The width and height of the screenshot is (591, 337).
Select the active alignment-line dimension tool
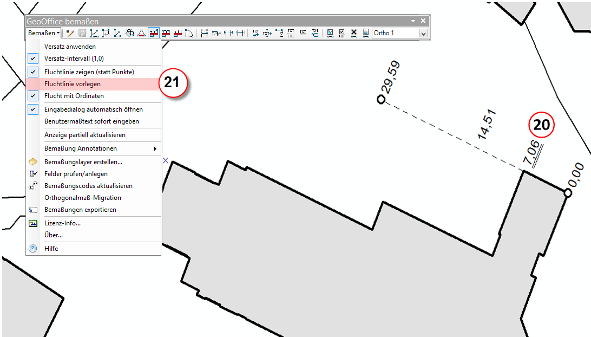(x=154, y=33)
